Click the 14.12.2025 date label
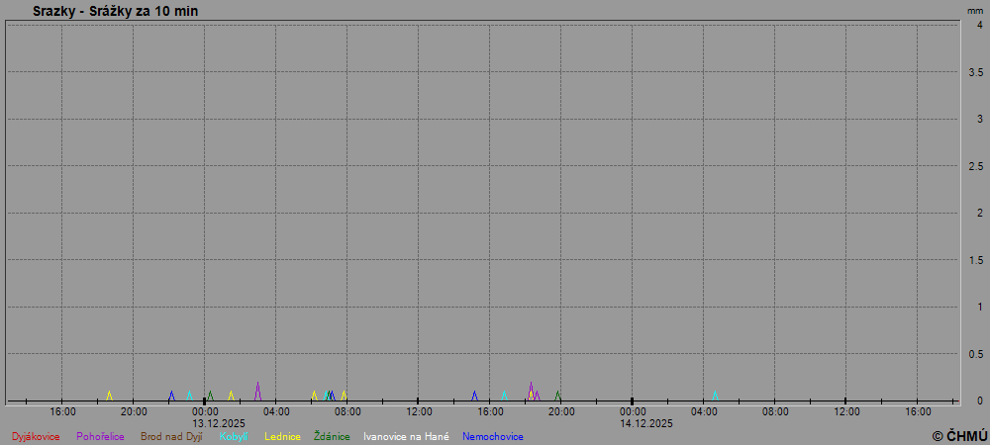Viewport: 990px width, 445px height. tap(646, 423)
